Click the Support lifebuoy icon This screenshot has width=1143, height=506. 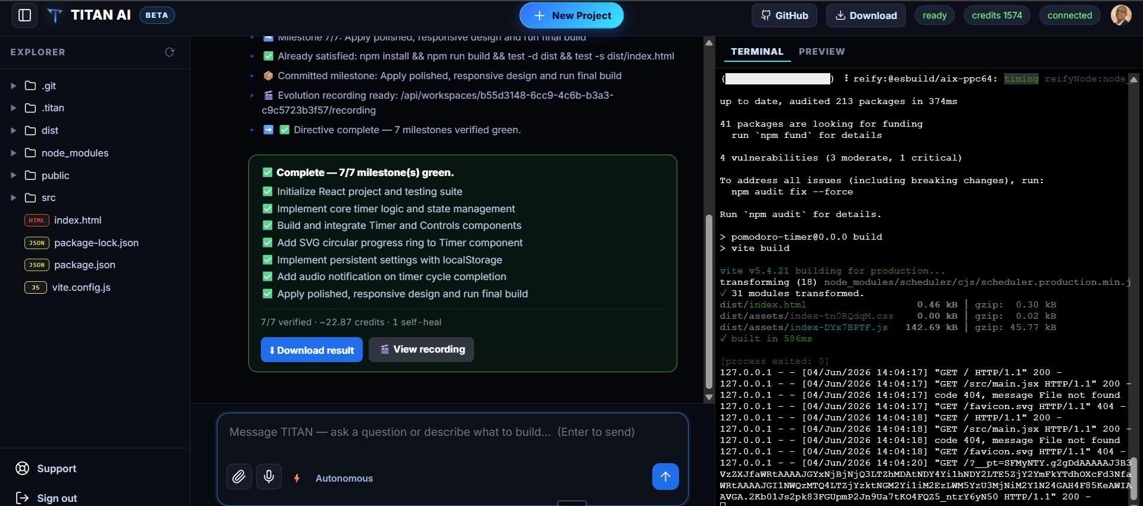[22, 469]
